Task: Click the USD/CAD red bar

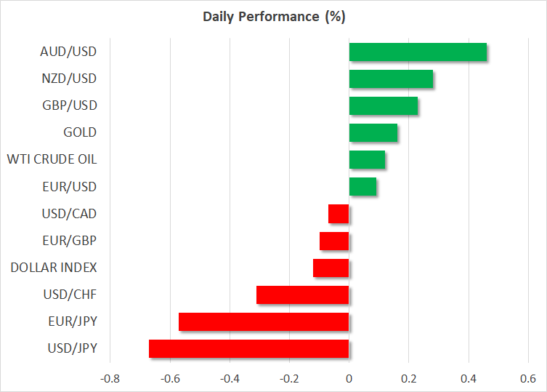Action: [x=339, y=214]
